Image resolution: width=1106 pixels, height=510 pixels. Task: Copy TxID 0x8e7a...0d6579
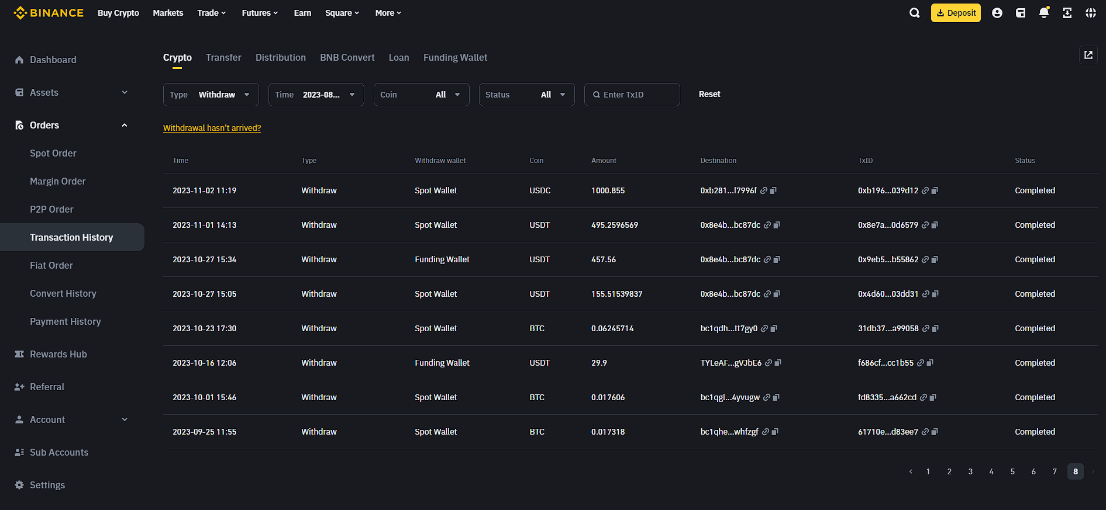[x=935, y=225]
